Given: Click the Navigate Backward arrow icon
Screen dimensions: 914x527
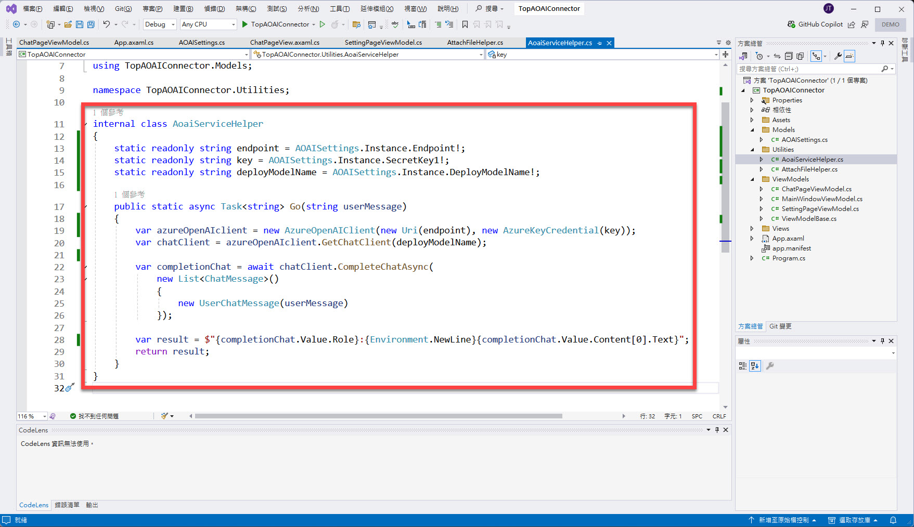Looking at the screenshot, I should [x=16, y=24].
